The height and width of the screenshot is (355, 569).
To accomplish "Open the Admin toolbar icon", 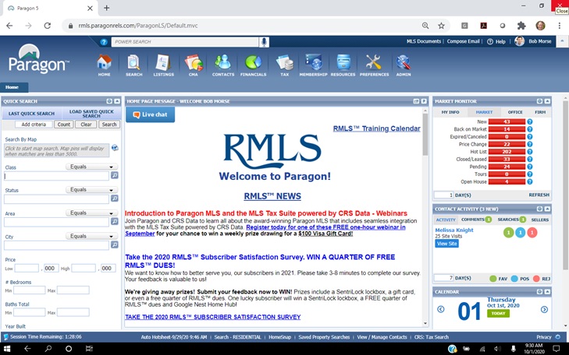I will coord(404,65).
